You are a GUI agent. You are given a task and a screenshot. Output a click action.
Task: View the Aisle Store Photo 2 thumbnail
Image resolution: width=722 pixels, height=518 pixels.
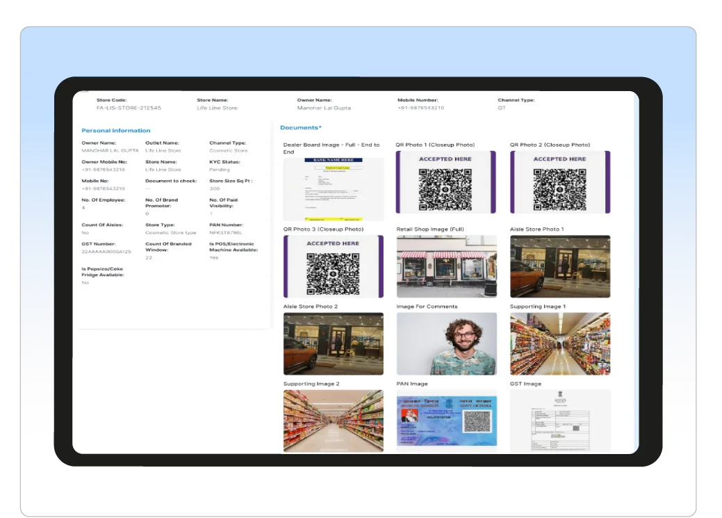pos(334,343)
